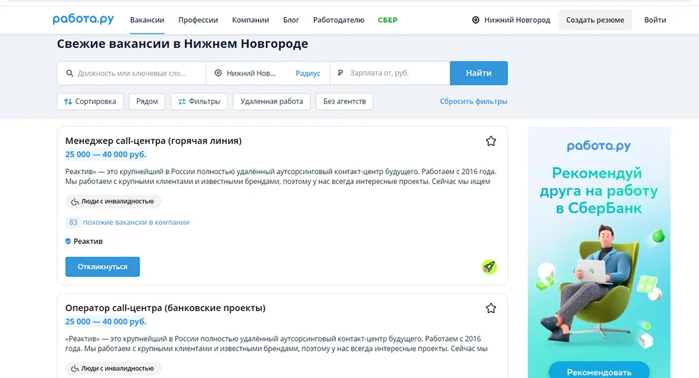Toggle the Удаленная работа filter
699x378 pixels.
[272, 101]
